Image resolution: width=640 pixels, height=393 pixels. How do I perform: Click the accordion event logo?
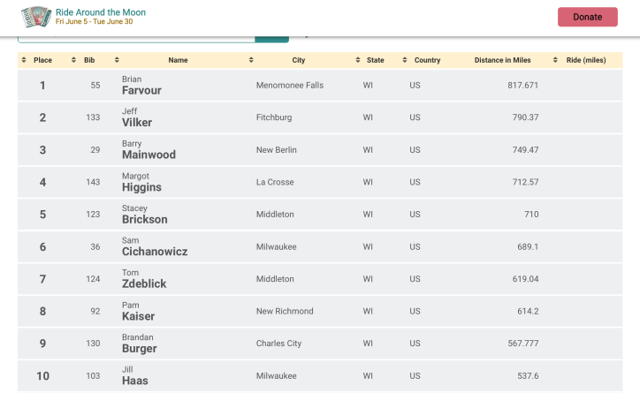pos(36,17)
